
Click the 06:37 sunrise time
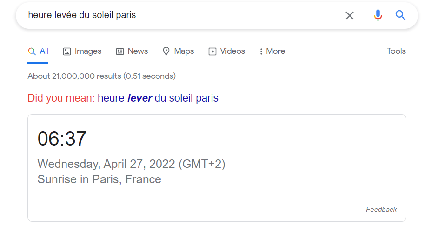(x=62, y=139)
